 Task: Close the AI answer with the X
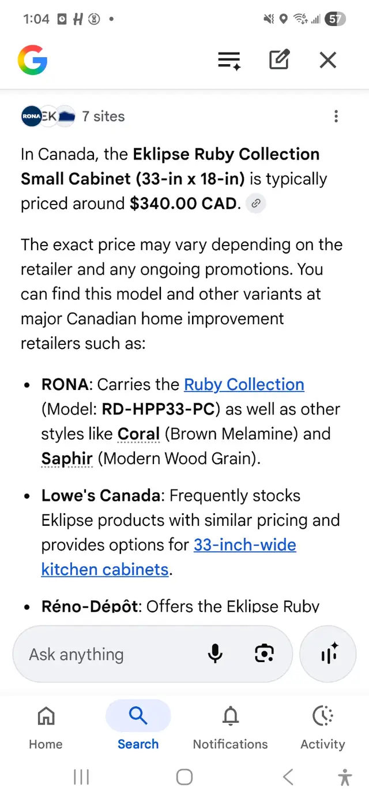point(328,60)
